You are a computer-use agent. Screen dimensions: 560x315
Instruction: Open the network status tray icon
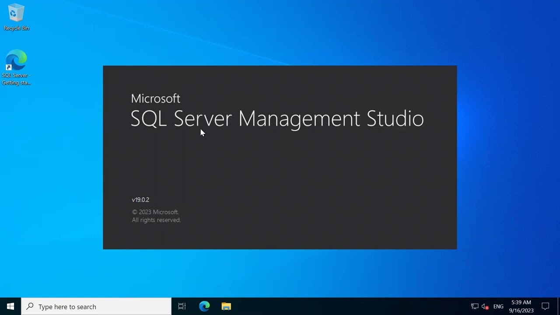(475, 307)
